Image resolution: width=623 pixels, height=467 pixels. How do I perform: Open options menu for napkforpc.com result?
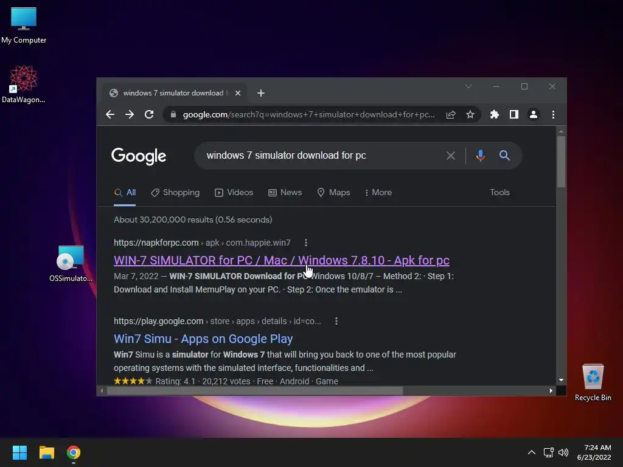click(305, 243)
